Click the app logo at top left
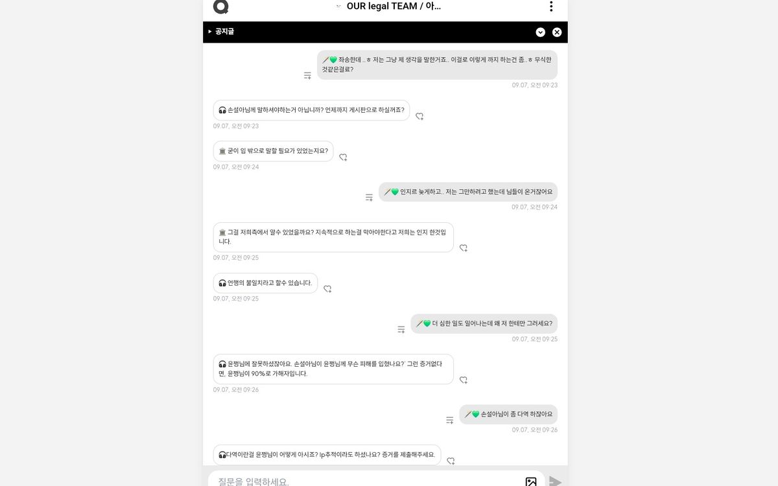Viewport: 778px width, 486px height. pyautogui.click(x=221, y=6)
